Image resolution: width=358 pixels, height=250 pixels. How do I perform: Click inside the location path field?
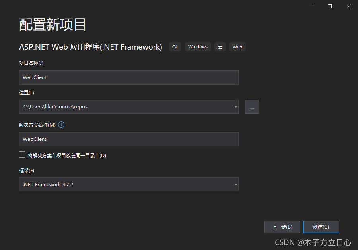click(119, 106)
